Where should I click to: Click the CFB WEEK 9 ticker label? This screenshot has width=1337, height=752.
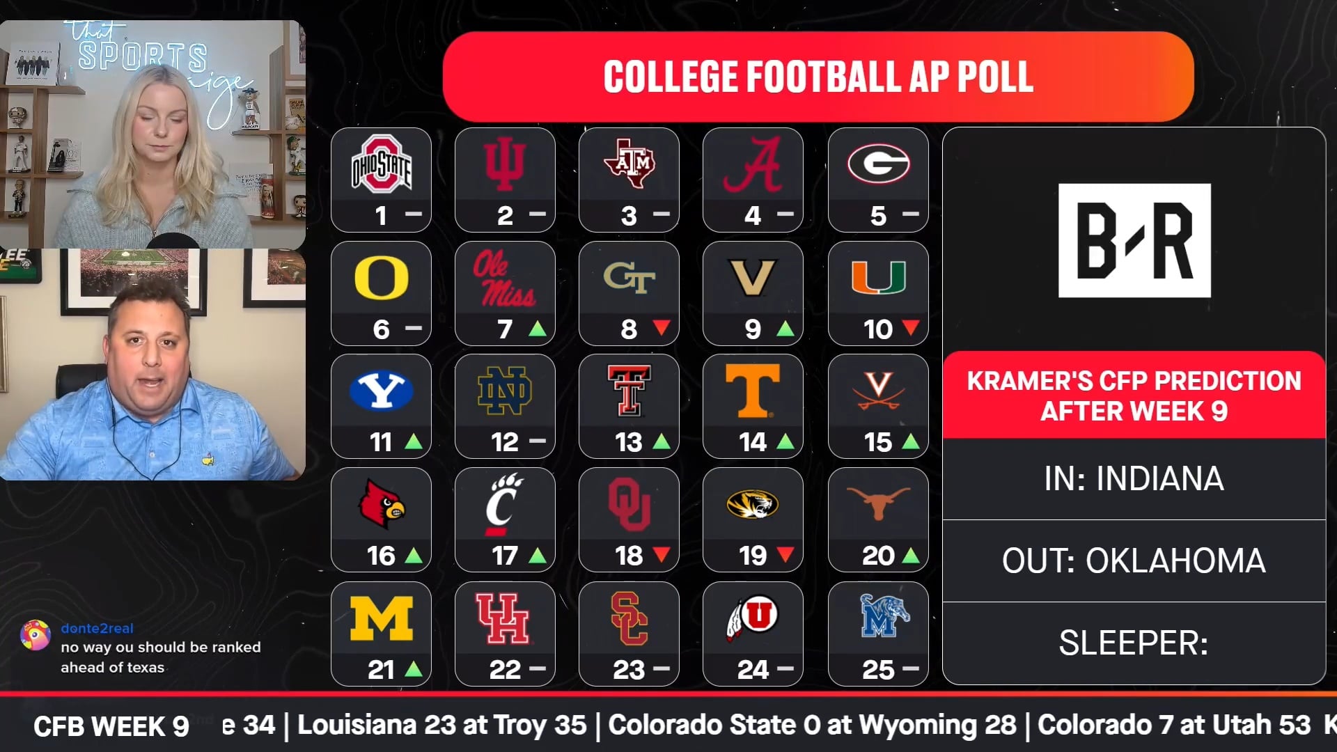pyautogui.click(x=111, y=726)
